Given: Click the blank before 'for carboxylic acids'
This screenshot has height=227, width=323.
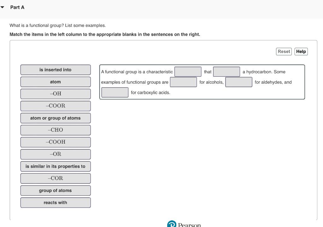Looking at the screenshot, I should point(115,92).
